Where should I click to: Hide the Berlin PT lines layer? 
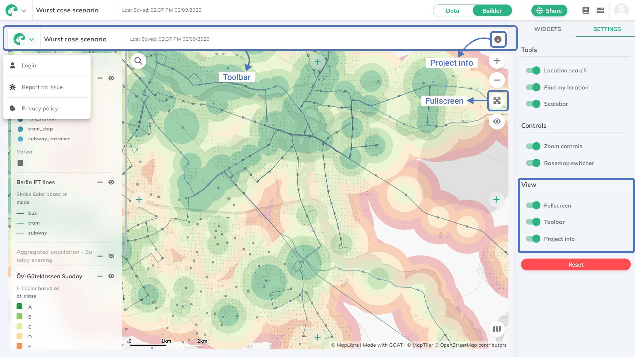[x=111, y=182]
